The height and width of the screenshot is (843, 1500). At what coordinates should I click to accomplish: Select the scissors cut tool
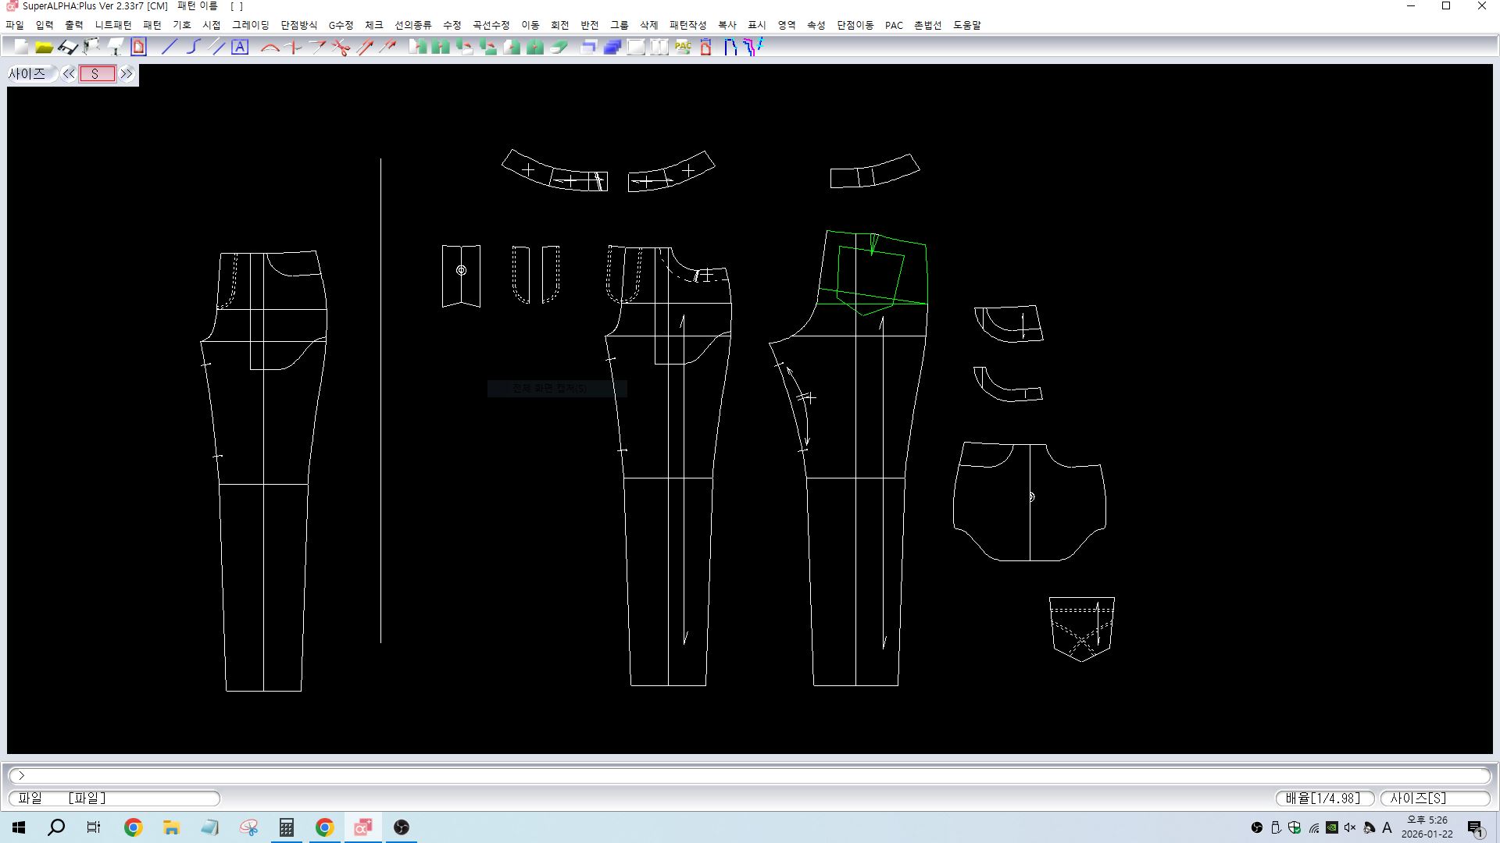341,48
